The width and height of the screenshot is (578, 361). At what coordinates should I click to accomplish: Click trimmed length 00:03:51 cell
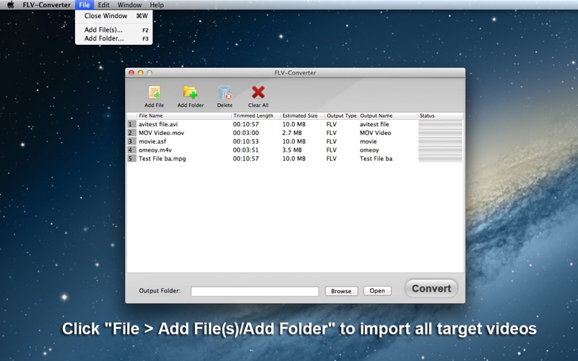(246, 150)
